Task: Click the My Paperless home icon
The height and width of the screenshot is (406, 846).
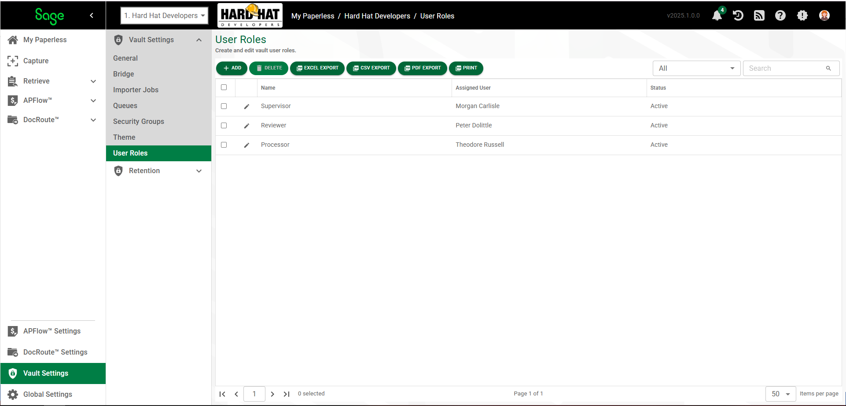Action: coord(13,40)
